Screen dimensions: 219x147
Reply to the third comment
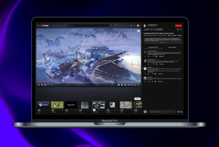coord(160,74)
